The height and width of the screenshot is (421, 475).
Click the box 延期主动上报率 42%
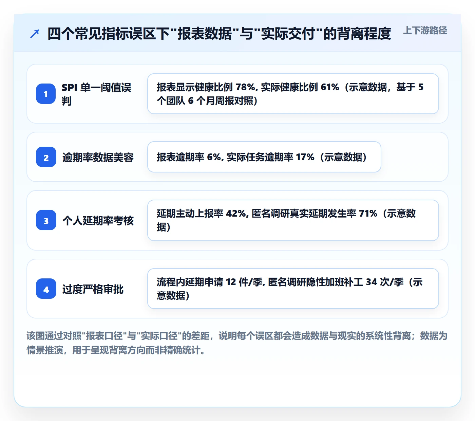(x=293, y=220)
